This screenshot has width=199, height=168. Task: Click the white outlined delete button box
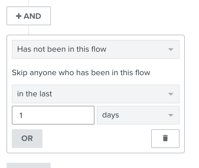[165, 138]
